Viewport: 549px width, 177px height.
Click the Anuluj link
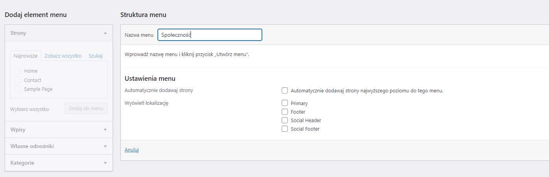[132, 150]
